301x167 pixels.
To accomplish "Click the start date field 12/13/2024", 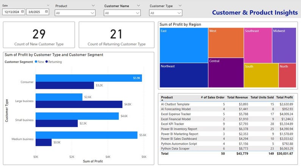I will tap(14, 12).
